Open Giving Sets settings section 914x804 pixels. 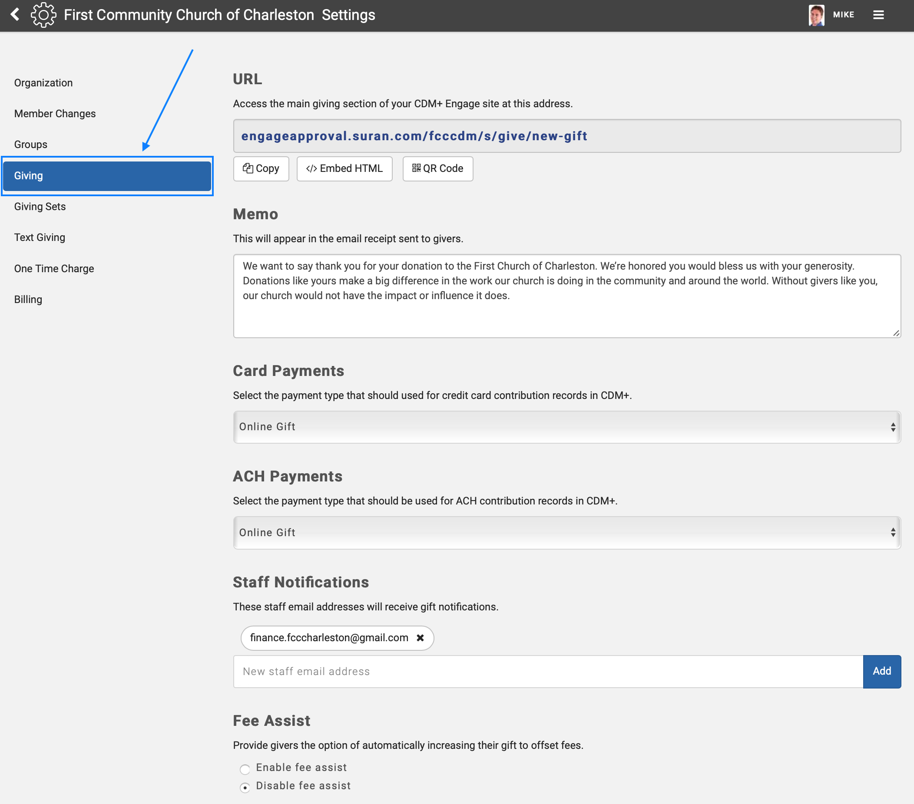[x=40, y=207]
